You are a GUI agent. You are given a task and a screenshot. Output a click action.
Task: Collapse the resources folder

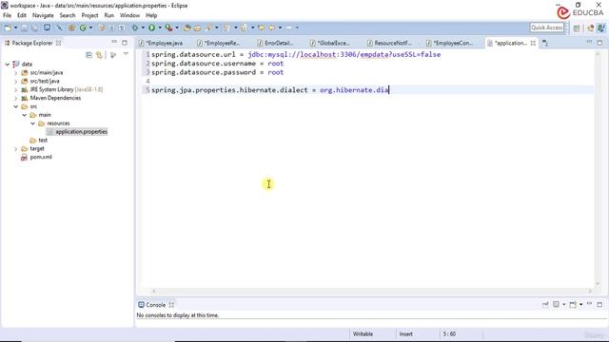(x=33, y=123)
